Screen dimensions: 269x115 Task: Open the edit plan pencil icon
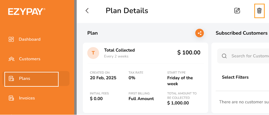(x=237, y=11)
